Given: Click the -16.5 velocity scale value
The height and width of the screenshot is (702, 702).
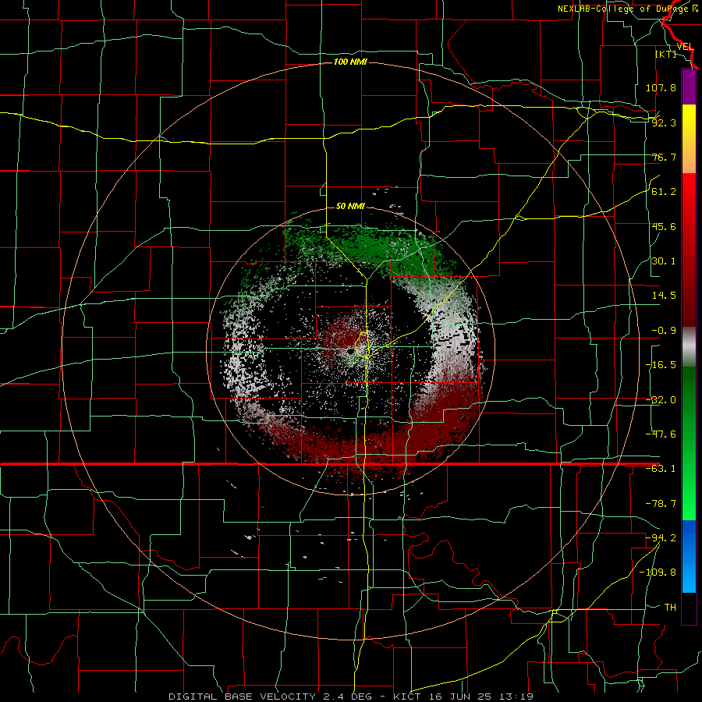Looking at the screenshot, I should point(661,365).
